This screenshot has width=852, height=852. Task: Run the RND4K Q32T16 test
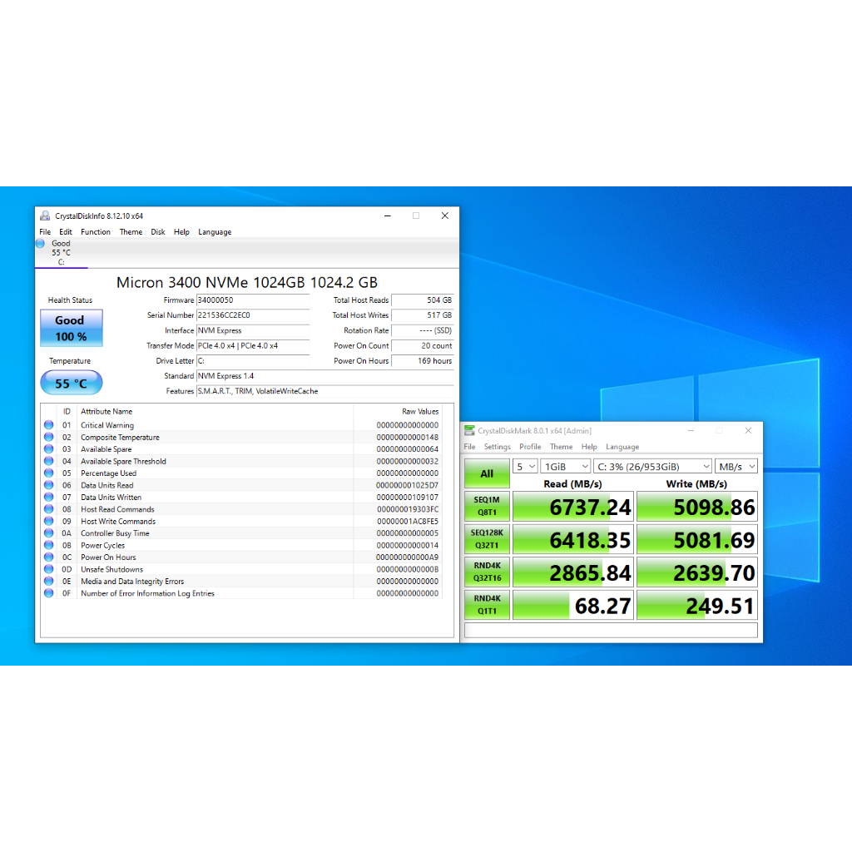coord(487,572)
